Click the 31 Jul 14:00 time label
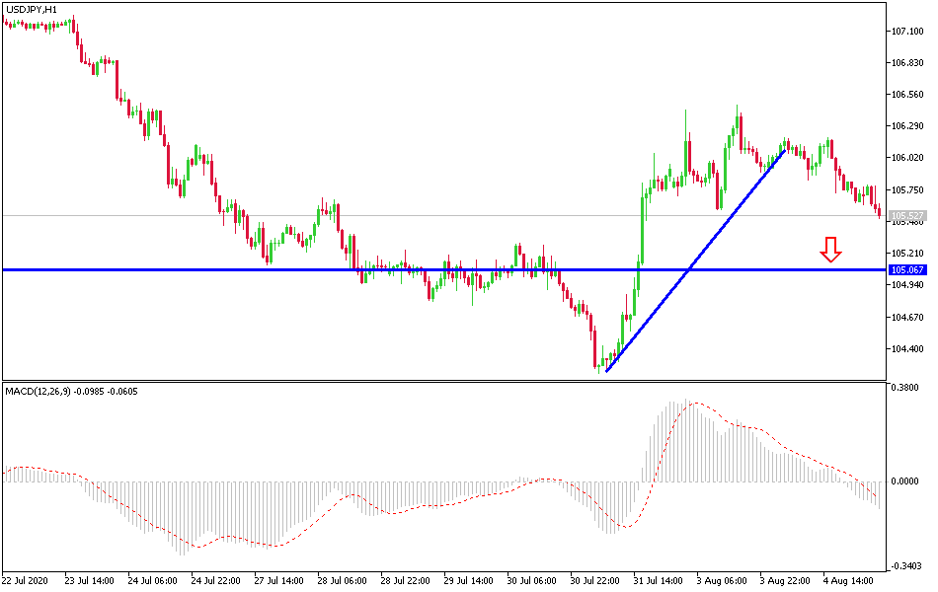Viewport: 938px width, 592px height. click(658, 580)
